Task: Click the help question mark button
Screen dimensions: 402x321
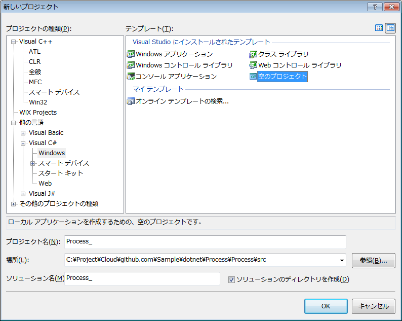Action: pos(375,7)
